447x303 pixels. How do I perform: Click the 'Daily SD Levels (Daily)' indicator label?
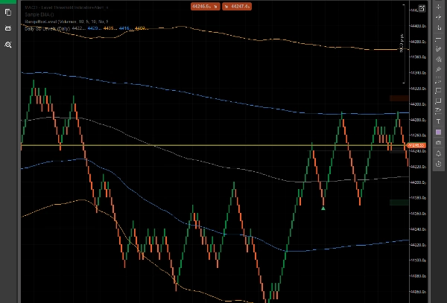click(48, 28)
